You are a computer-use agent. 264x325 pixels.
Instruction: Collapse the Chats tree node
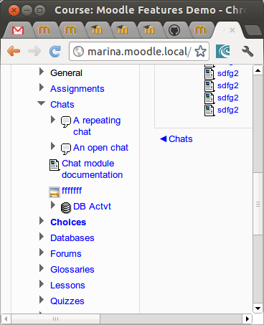42,103
